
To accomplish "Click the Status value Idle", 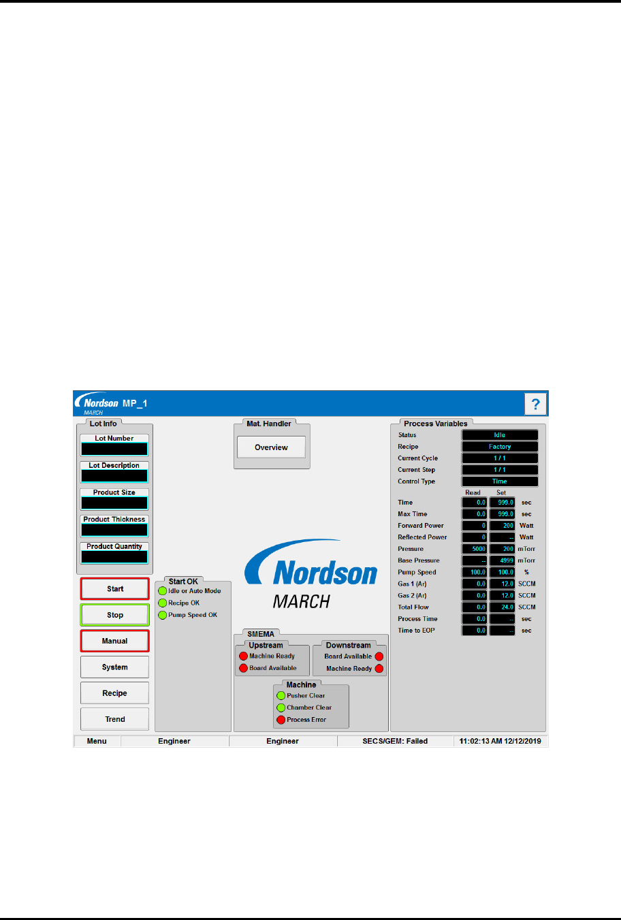I will click(x=500, y=435).
